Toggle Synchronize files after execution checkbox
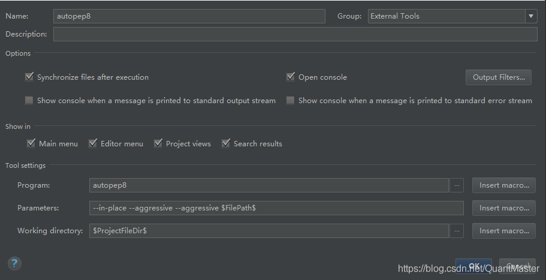This screenshot has width=546, height=280. [29, 77]
